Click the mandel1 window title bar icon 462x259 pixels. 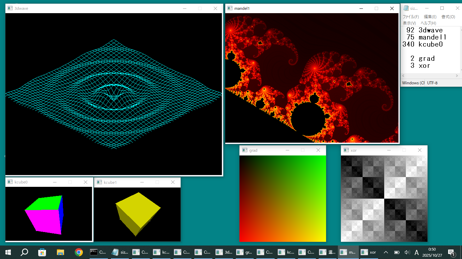click(x=230, y=8)
